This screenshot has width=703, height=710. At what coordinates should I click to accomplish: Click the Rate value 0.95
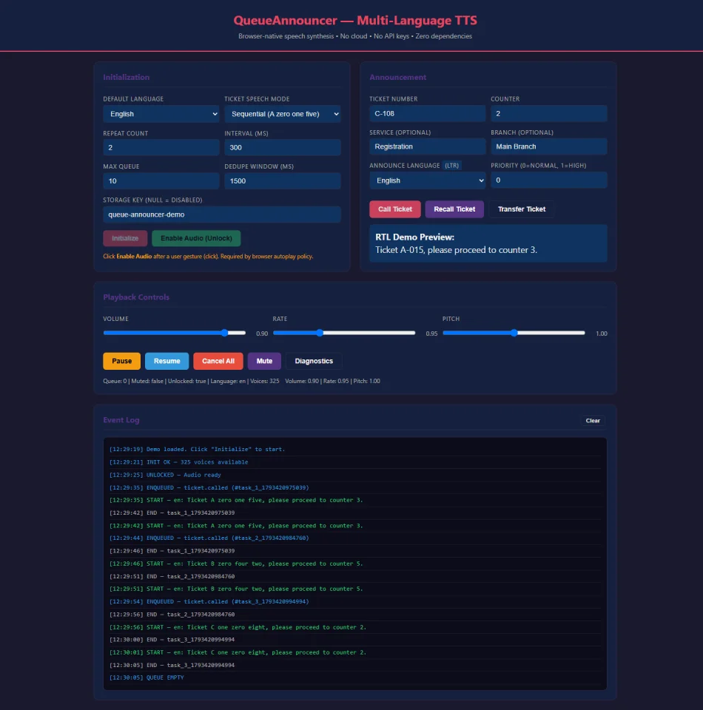(431, 334)
